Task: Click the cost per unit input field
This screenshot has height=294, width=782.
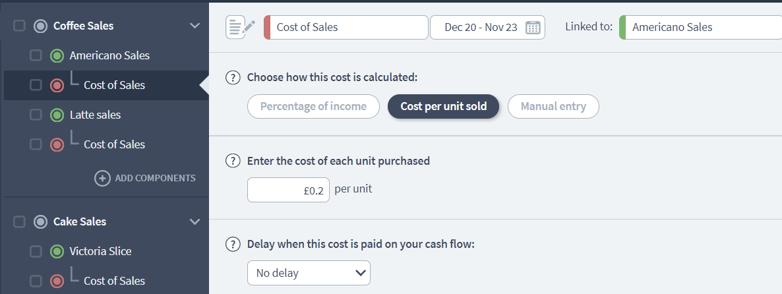Action: [288, 190]
